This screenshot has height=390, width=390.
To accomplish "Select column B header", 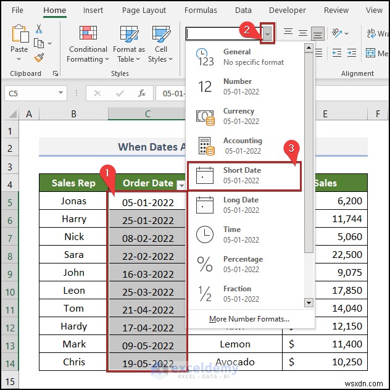I will point(73,114).
